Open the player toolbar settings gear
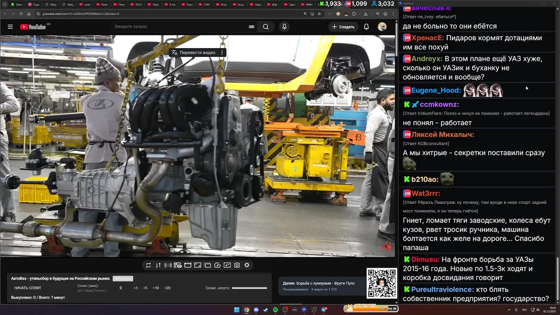The image size is (560, 315). click(x=247, y=265)
